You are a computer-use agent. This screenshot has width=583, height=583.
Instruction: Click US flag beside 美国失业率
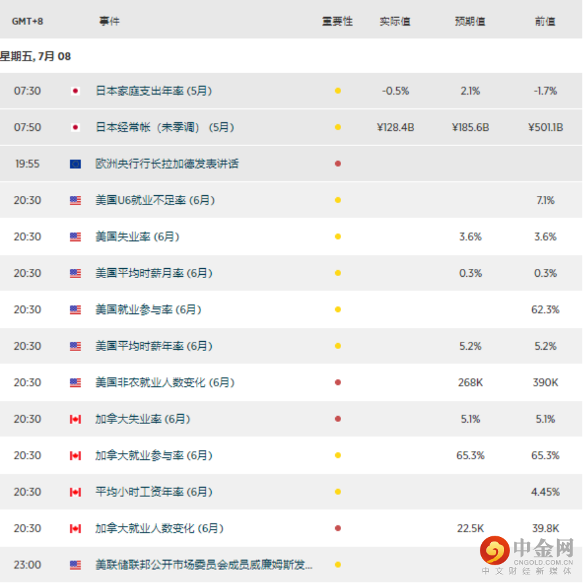coord(76,237)
